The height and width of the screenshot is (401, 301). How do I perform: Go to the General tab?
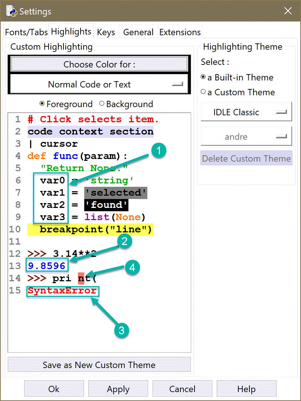point(138,32)
